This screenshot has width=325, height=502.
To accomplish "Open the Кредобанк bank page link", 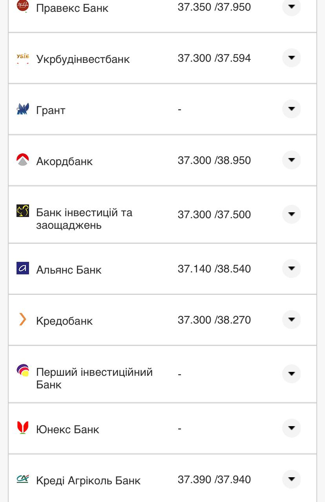I will coord(64,321).
